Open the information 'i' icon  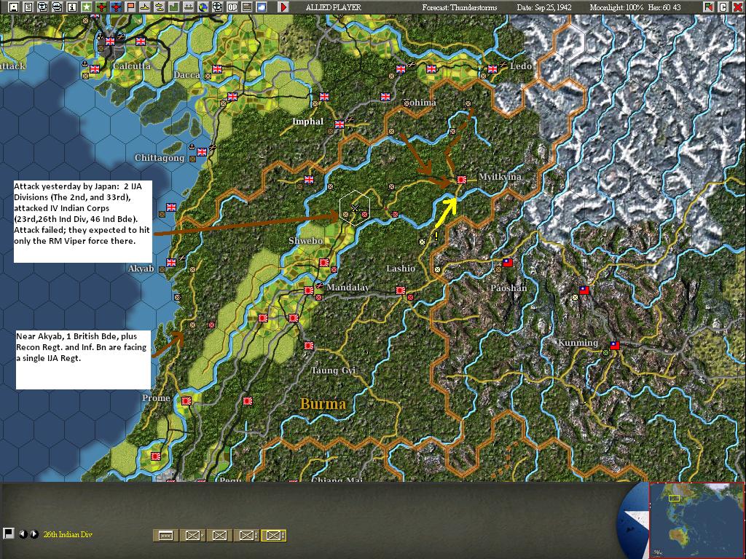72,7
